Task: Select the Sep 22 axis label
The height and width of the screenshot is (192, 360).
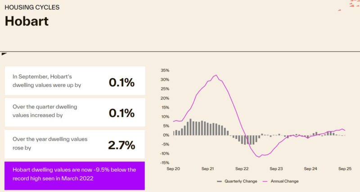Action: coord(242,169)
